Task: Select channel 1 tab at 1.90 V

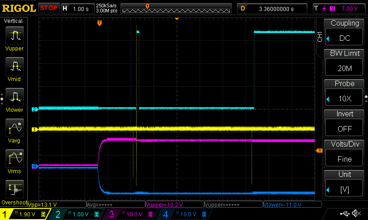Action: pos(25,214)
